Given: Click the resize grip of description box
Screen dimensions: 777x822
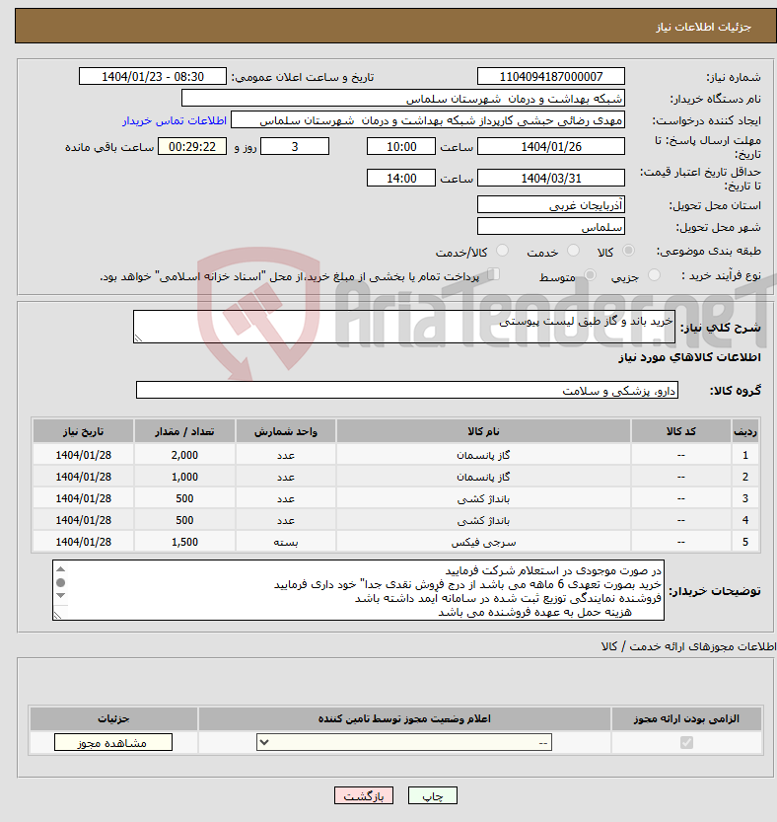Looking at the screenshot, I should pyautogui.click(x=138, y=338).
